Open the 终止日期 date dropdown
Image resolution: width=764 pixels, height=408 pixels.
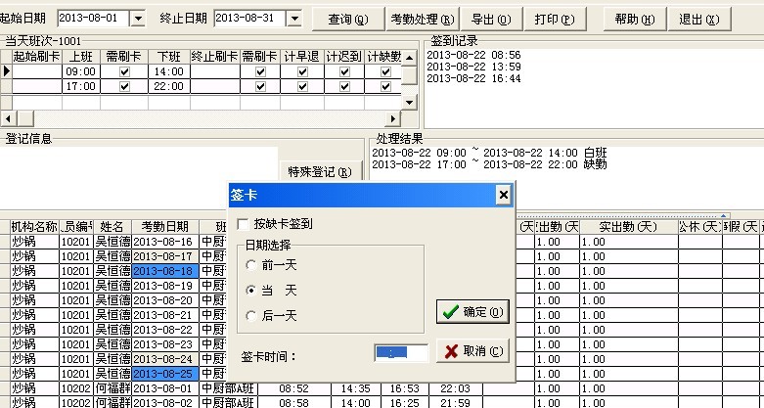point(293,19)
